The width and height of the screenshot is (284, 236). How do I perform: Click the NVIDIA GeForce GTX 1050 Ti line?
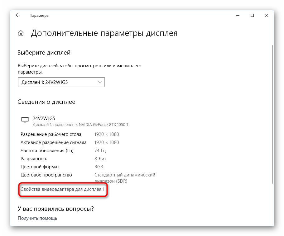81,125
